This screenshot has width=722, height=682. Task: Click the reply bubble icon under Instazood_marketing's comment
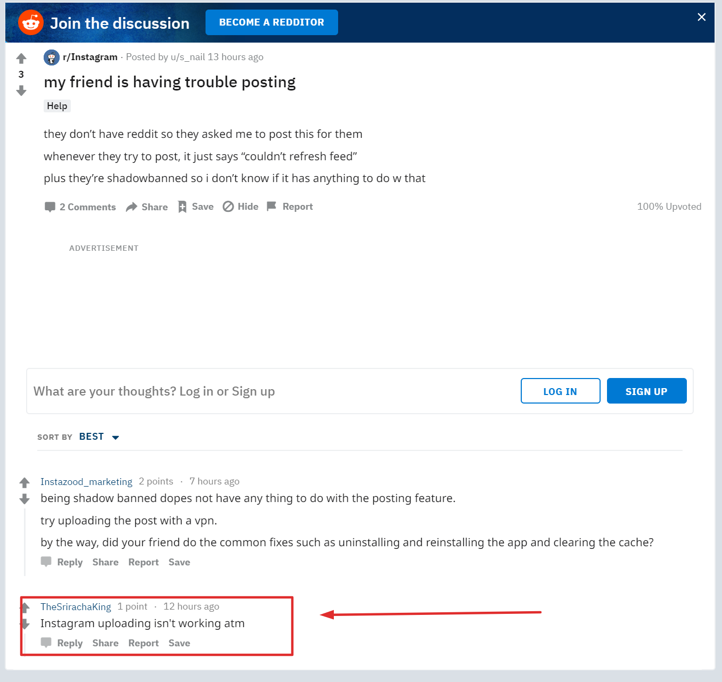(46, 562)
